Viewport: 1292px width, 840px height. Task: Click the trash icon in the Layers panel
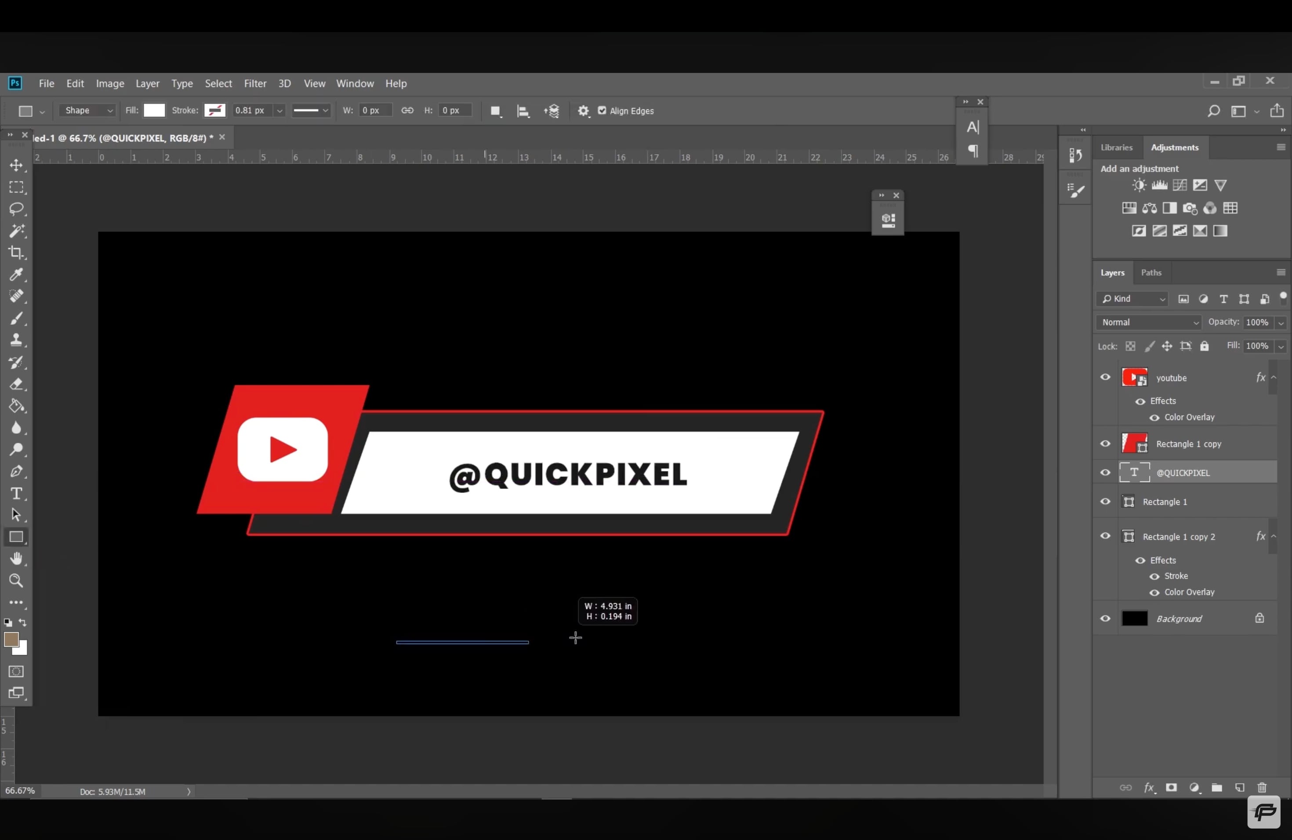pos(1262,787)
